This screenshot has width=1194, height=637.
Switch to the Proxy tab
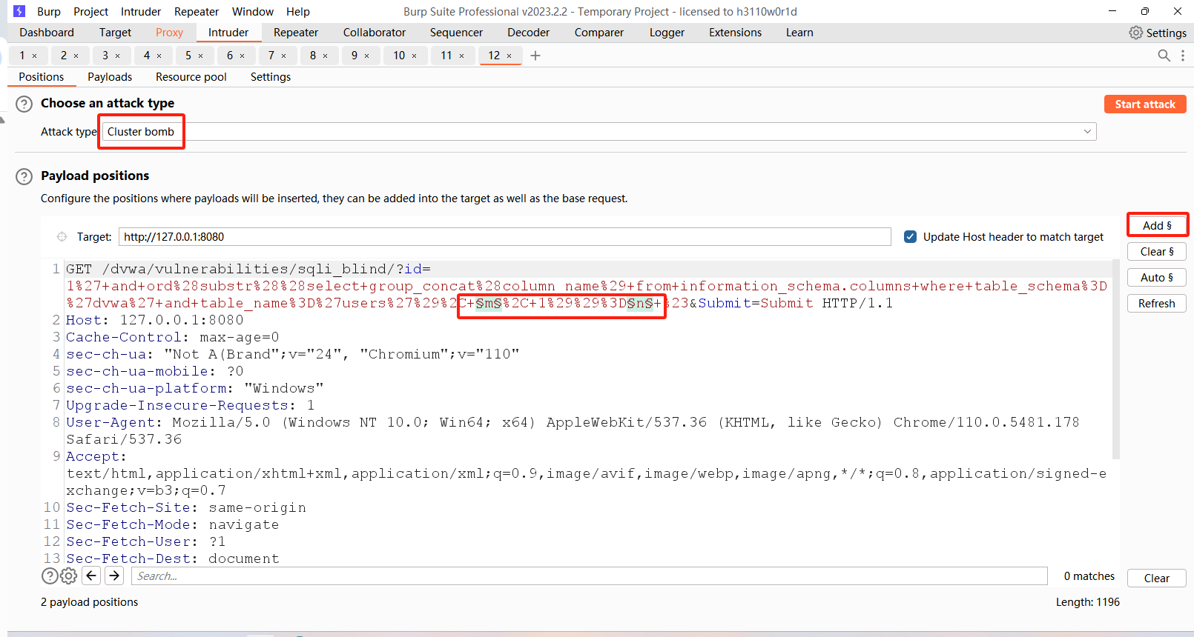[169, 33]
